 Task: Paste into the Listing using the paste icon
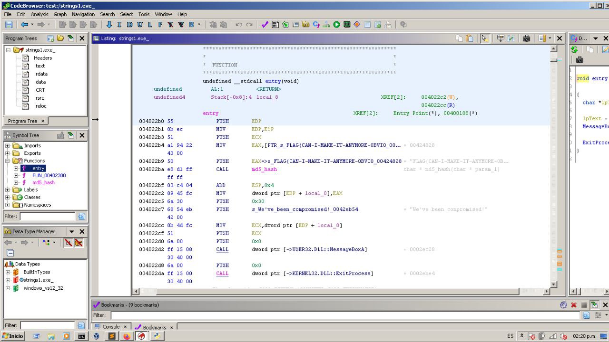tap(469, 39)
